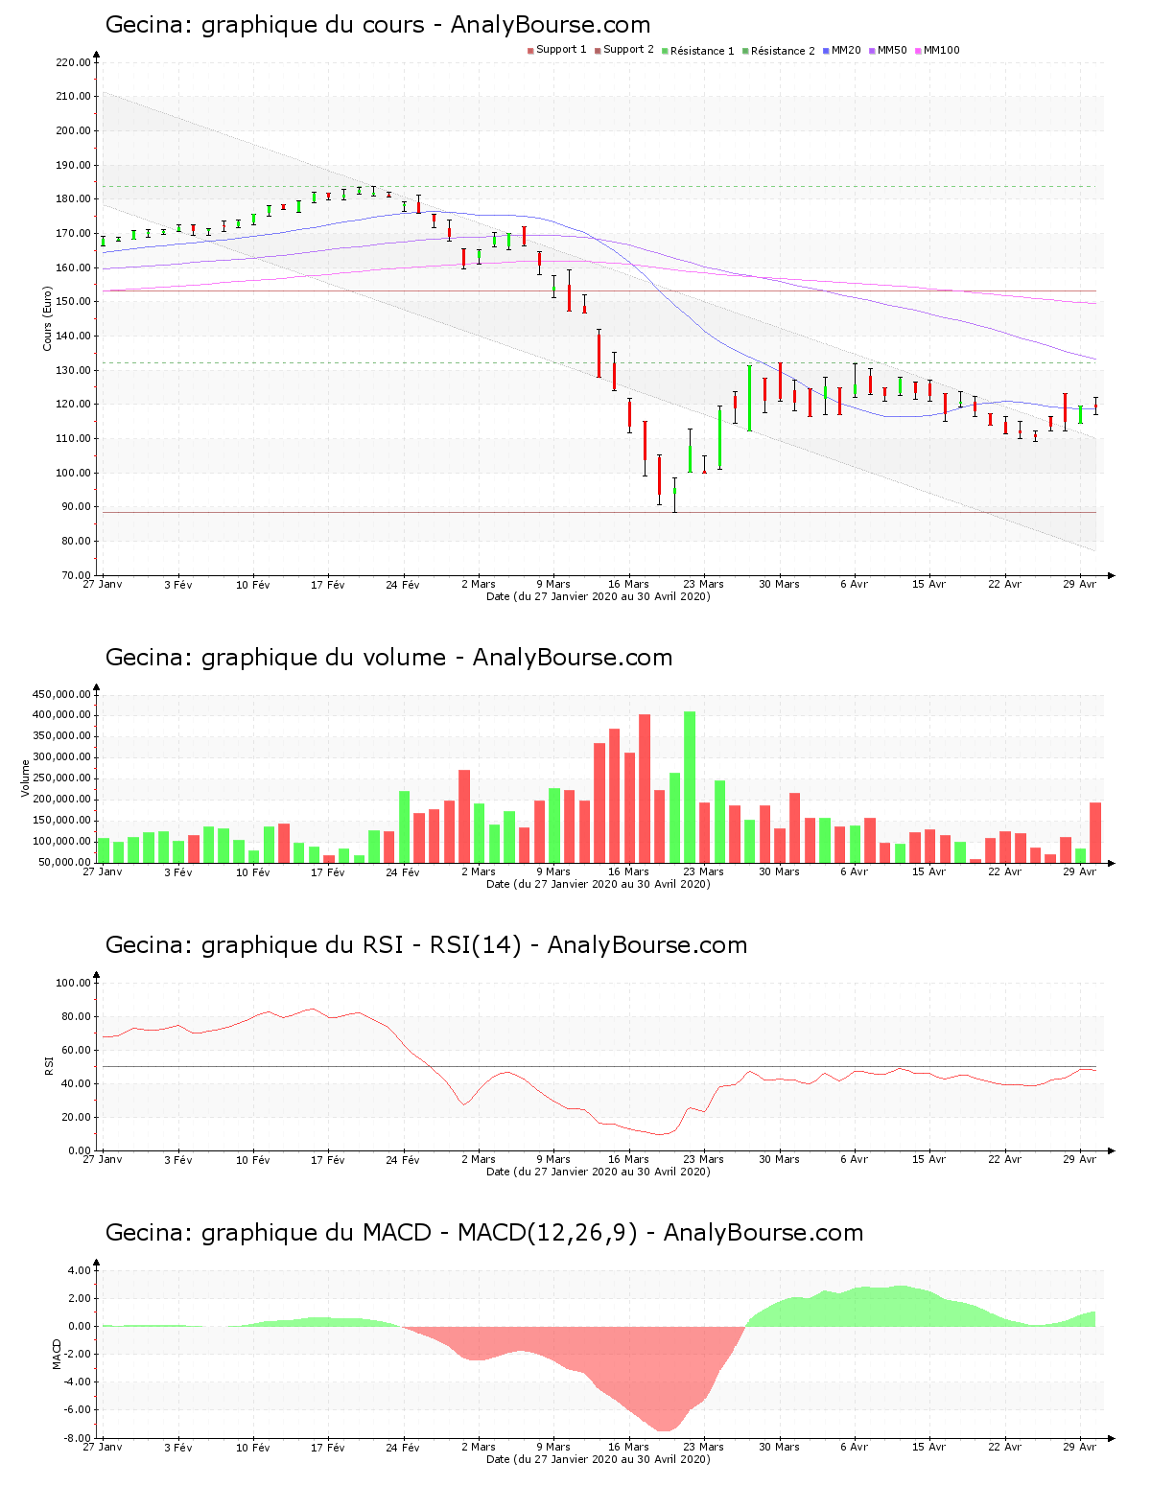Click "23 Mars" on the volume chart axis
The image size is (1151, 1486).
coord(703,872)
